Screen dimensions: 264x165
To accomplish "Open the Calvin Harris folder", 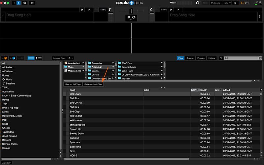I will 140,71.
